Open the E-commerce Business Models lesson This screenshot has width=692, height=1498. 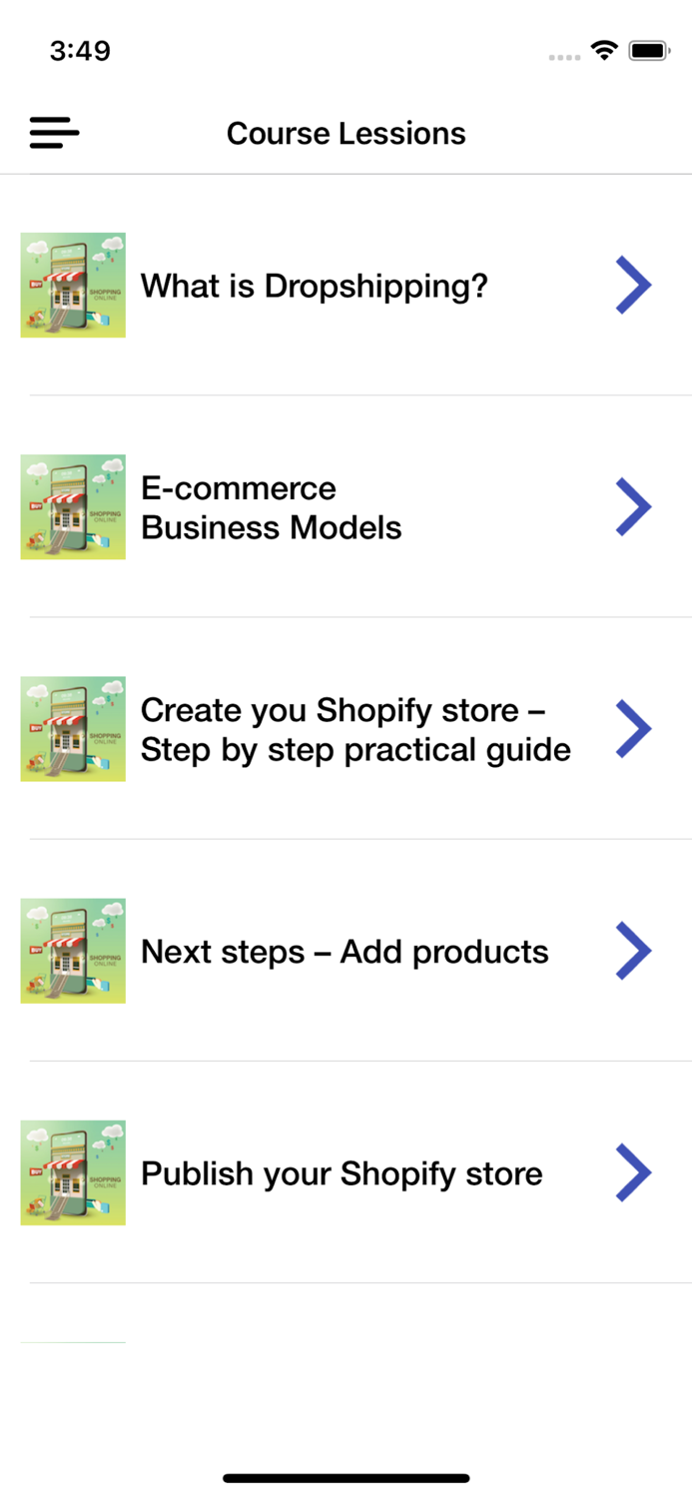(271, 507)
